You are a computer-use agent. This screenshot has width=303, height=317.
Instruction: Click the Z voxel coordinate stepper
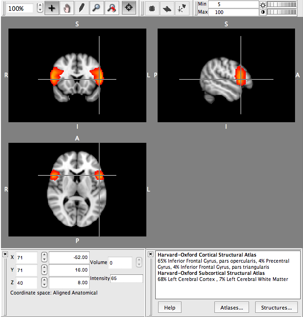pyautogui.click(x=44, y=283)
